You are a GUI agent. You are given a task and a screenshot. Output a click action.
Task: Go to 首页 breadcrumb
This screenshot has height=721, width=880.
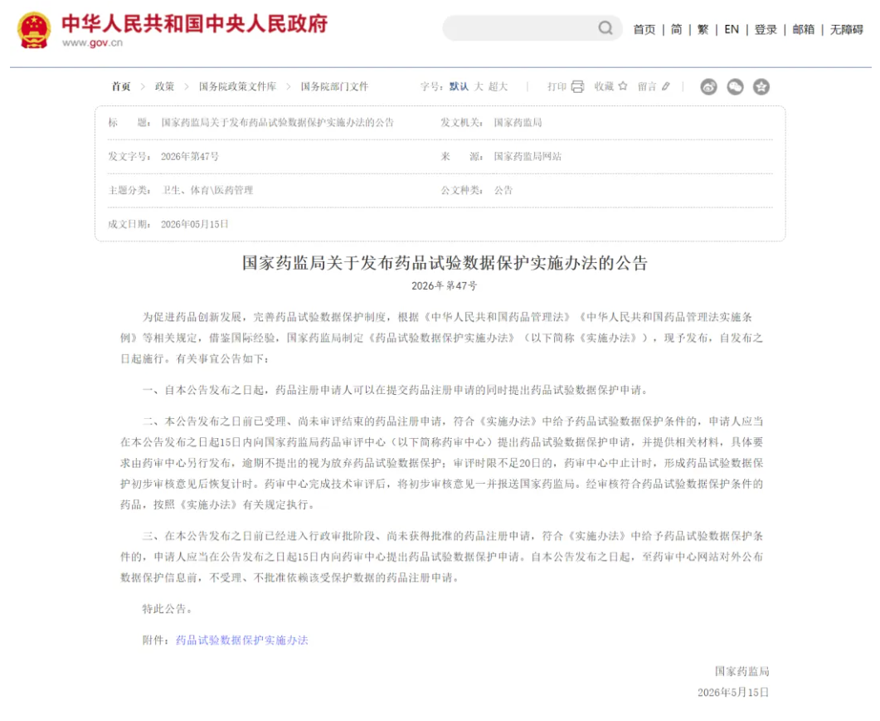(120, 86)
